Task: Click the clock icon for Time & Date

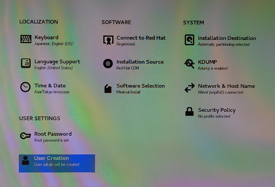Action: coord(25,87)
